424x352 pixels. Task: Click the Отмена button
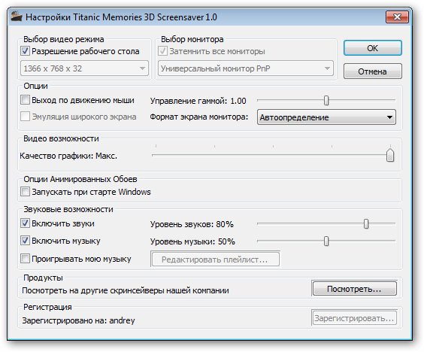coord(373,71)
